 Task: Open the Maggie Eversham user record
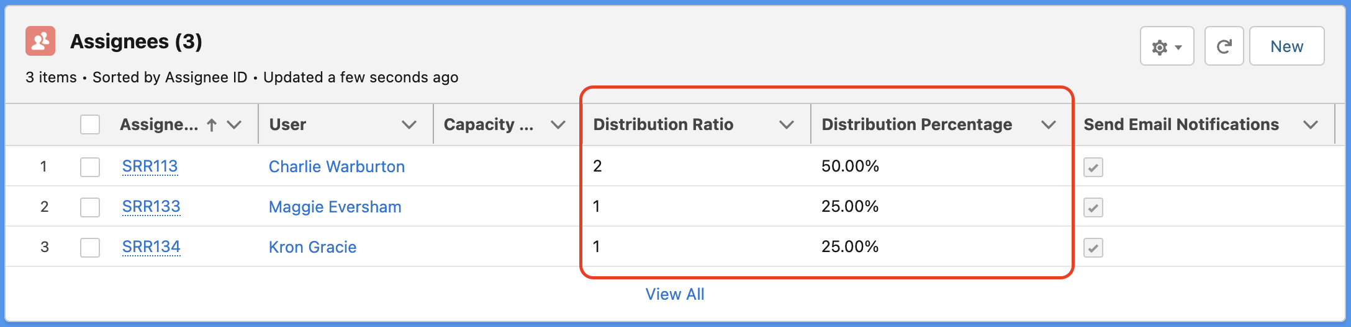[x=335, y=207]
